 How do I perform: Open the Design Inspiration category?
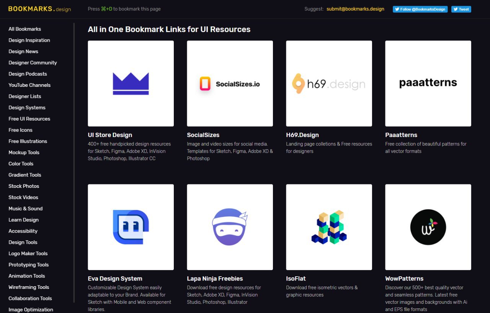point(29,40)
